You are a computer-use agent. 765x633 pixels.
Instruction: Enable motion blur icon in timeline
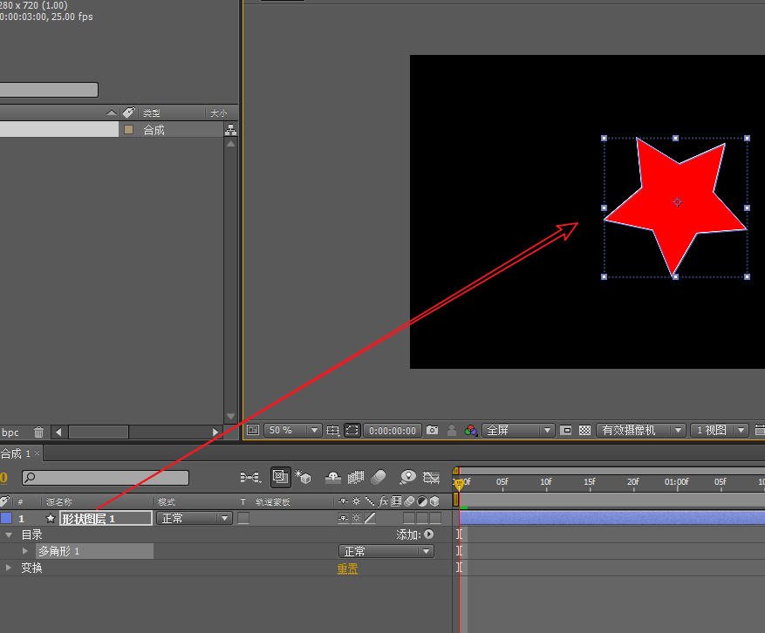click(x=379, y=477)
